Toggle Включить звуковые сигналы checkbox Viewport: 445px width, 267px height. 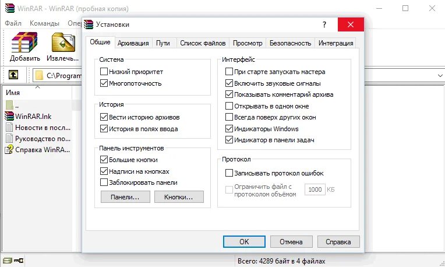click(229, 83)
